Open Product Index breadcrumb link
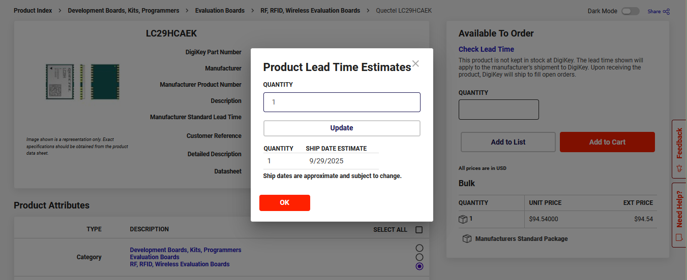 coord(33,11)
